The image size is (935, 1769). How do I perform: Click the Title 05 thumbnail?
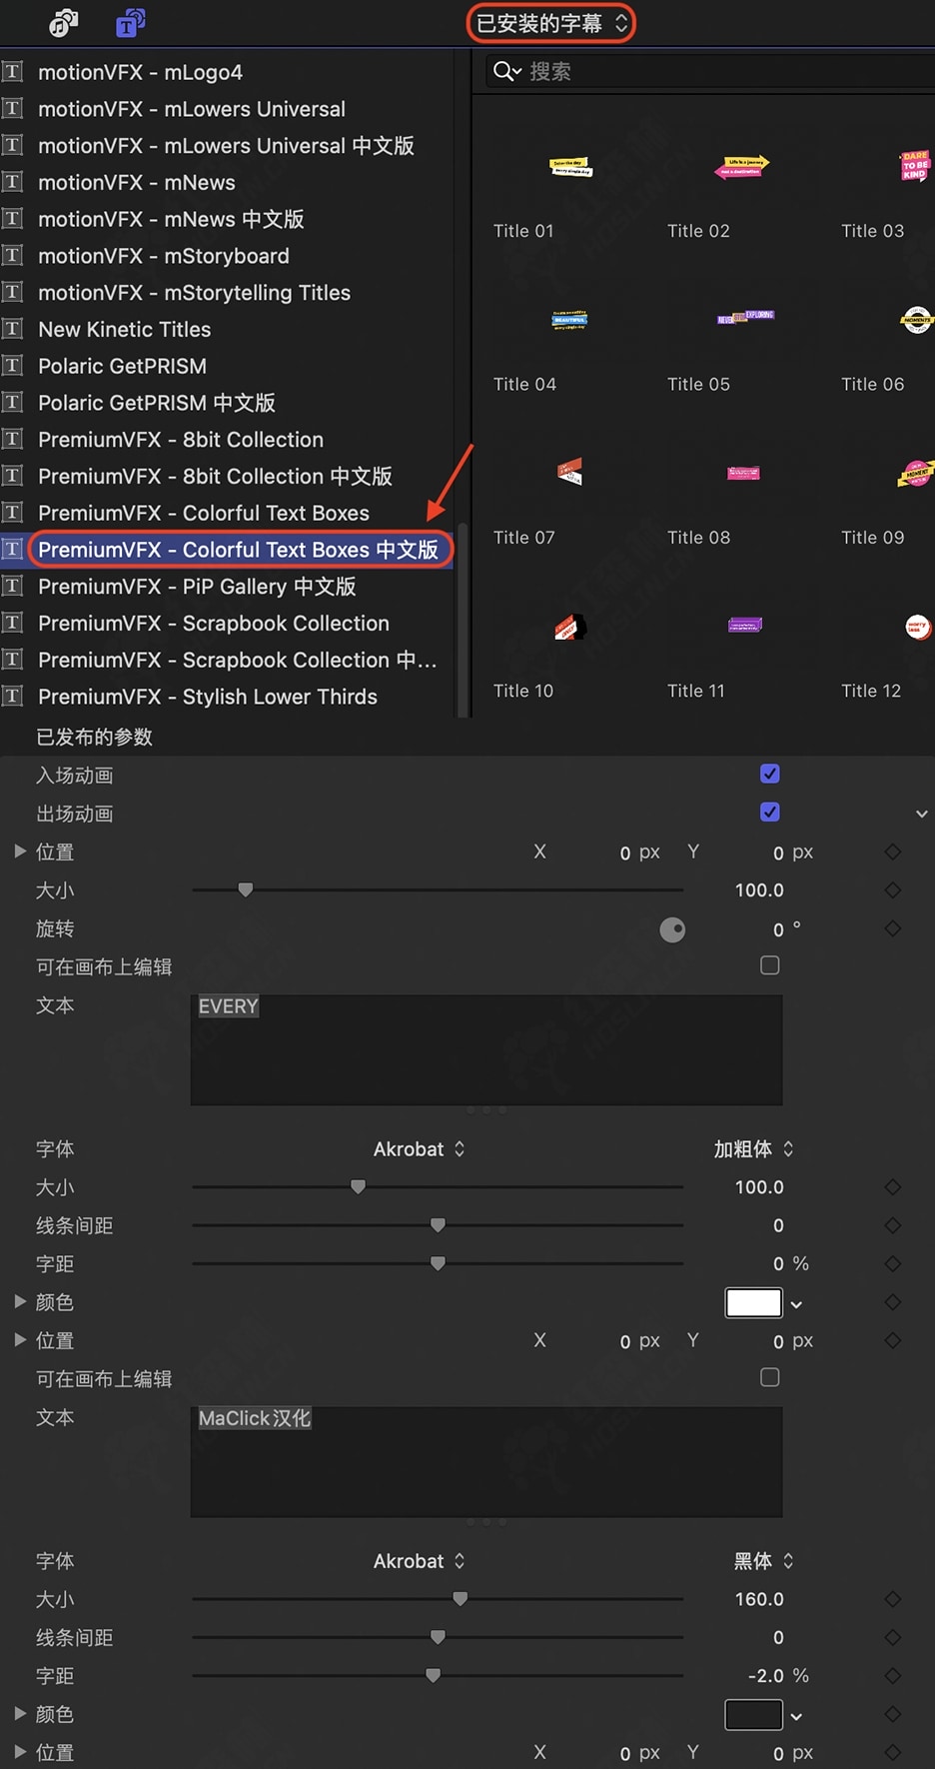pyautogui.click(x=745, y=318)
